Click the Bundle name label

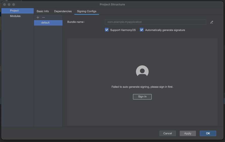76,22
